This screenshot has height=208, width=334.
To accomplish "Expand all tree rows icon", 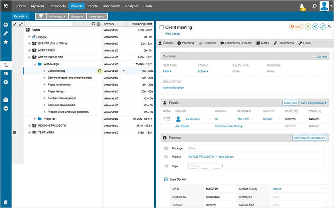I will click(21, 24).
